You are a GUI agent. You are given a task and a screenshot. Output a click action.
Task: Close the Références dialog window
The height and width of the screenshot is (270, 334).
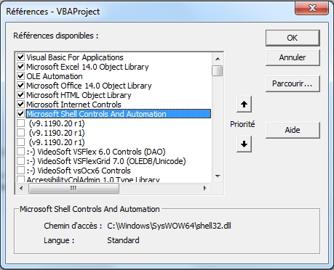(x=312, y=9)
